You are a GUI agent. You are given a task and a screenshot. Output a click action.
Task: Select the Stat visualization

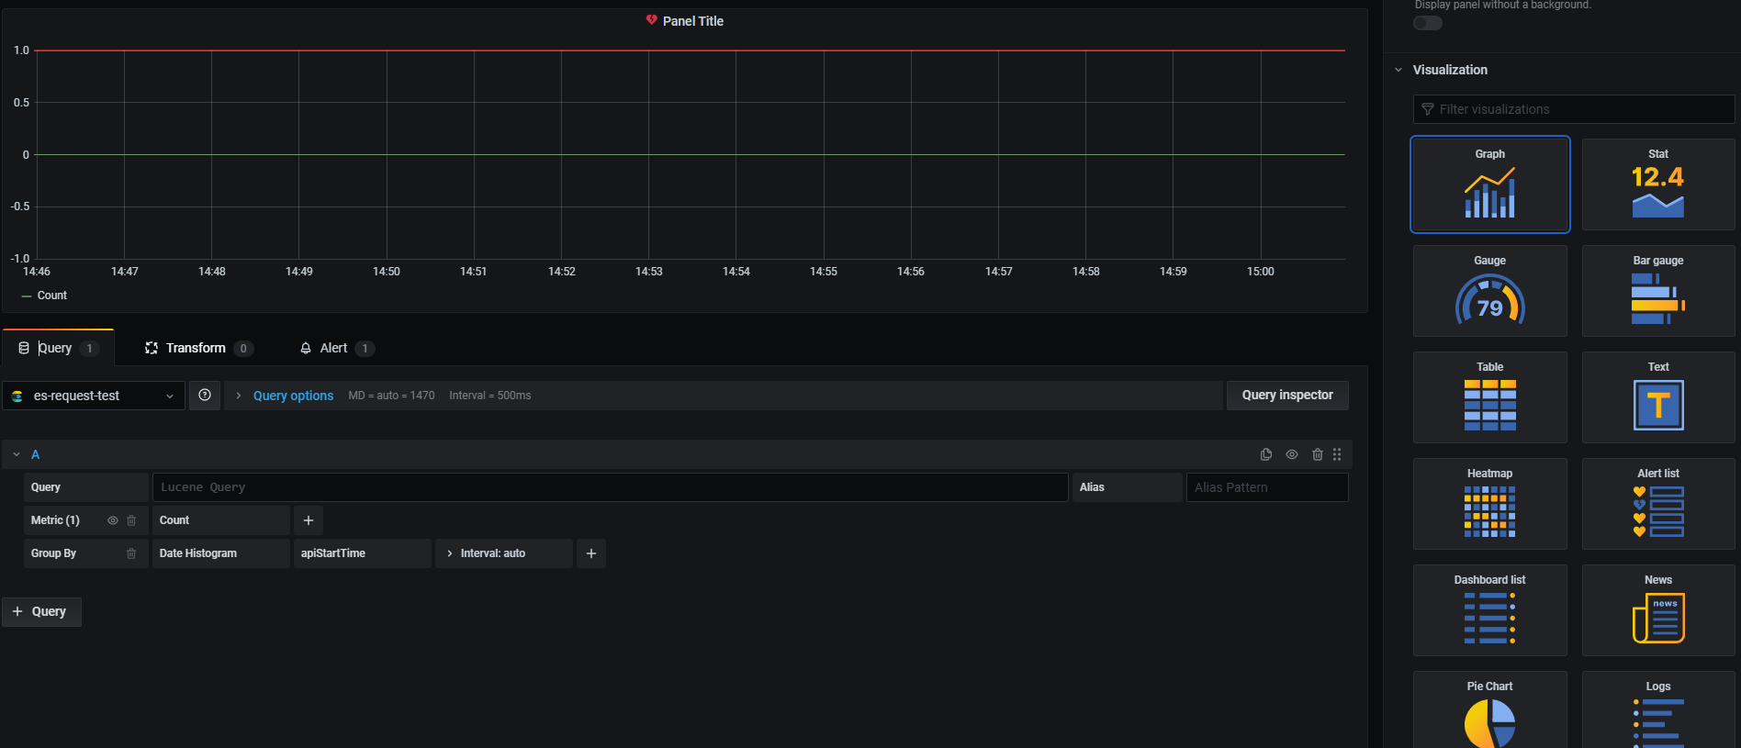pos(1658,184)
